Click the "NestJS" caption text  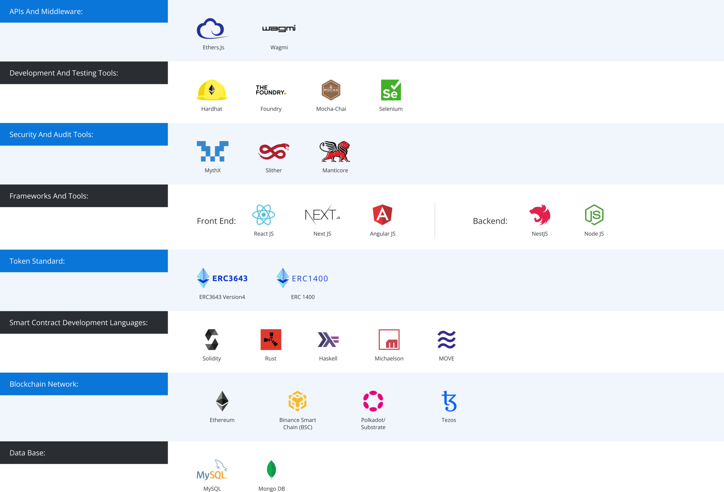point(540,234)
